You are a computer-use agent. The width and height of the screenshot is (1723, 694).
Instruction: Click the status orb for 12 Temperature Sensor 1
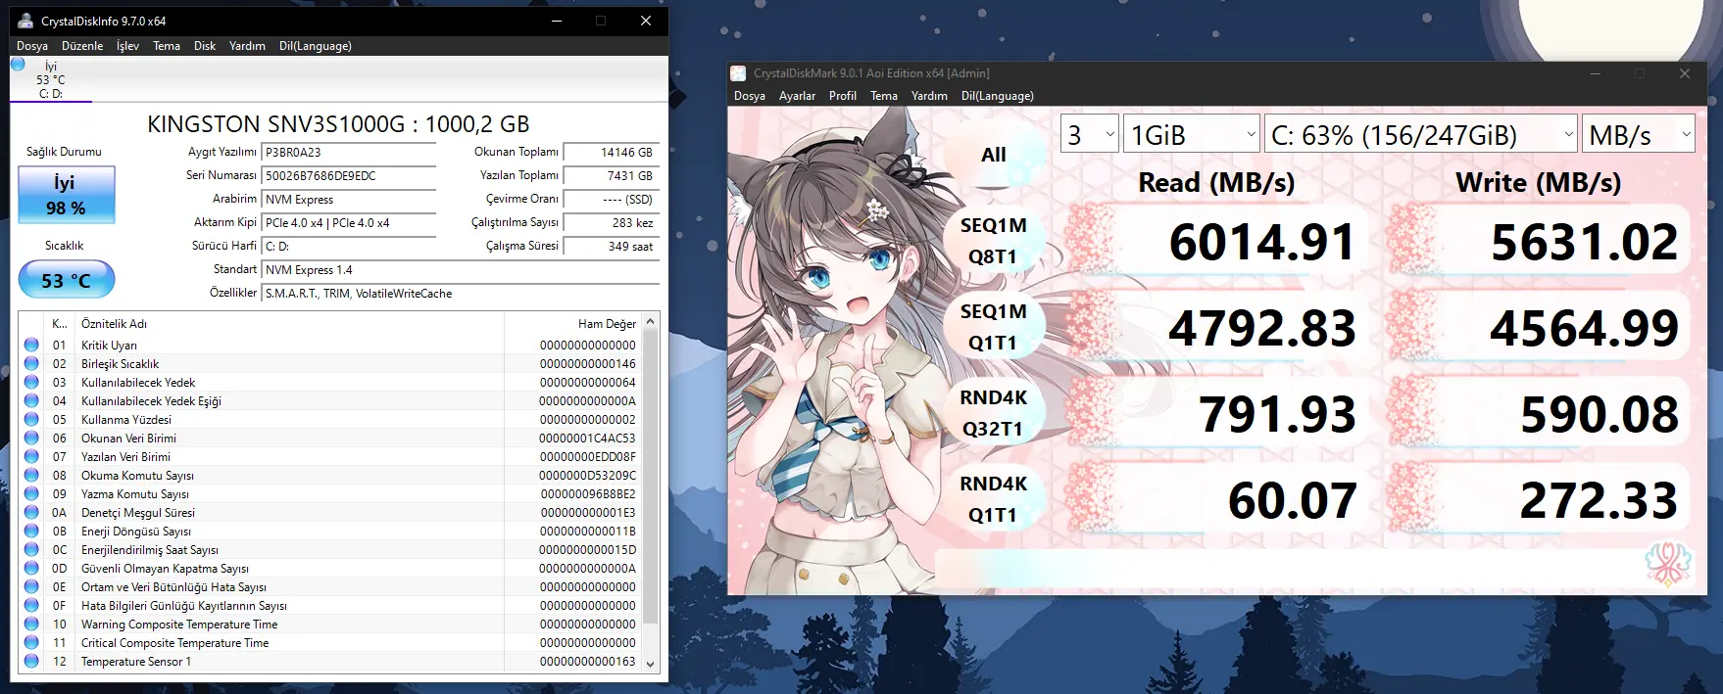pyautogui.click(x=31, y=661)
